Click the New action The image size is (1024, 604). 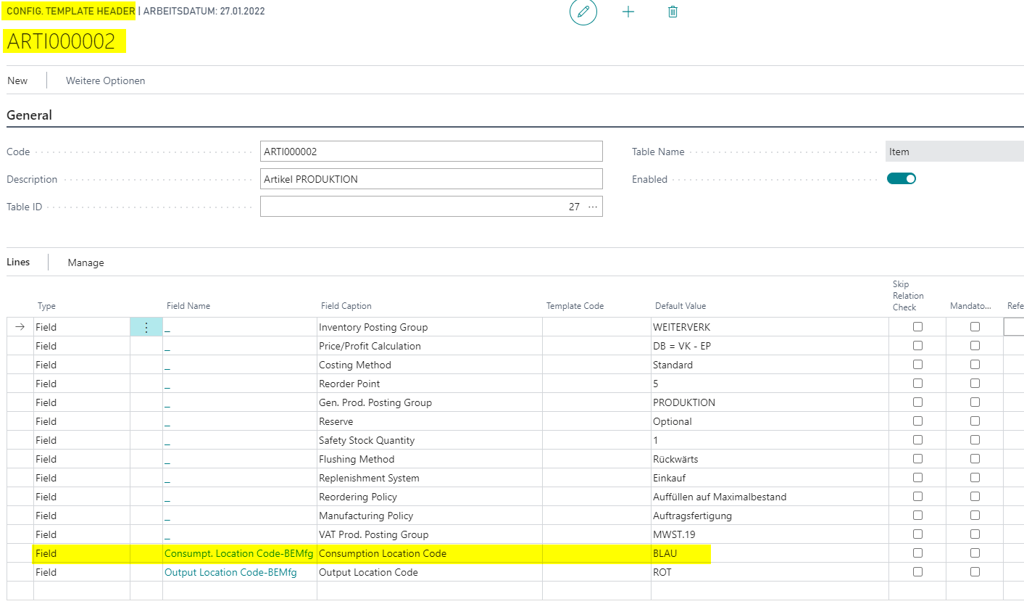pyautogui.click(x=17, y=80)
